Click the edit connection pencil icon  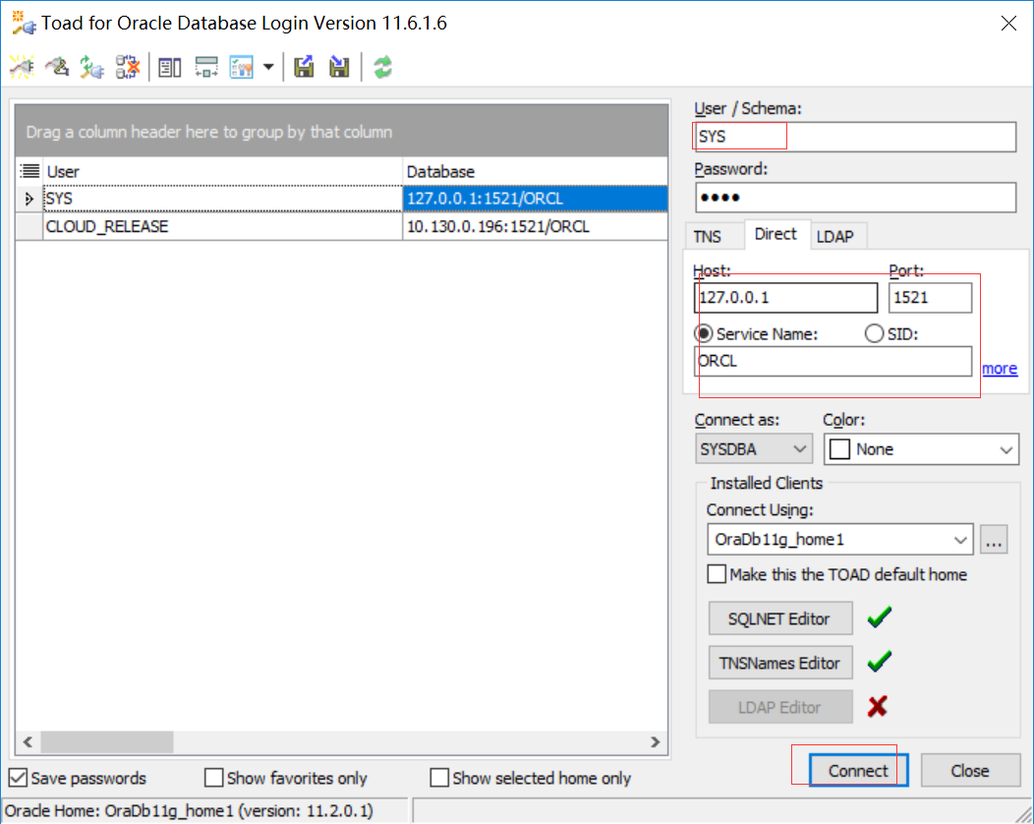click(57, 67)
